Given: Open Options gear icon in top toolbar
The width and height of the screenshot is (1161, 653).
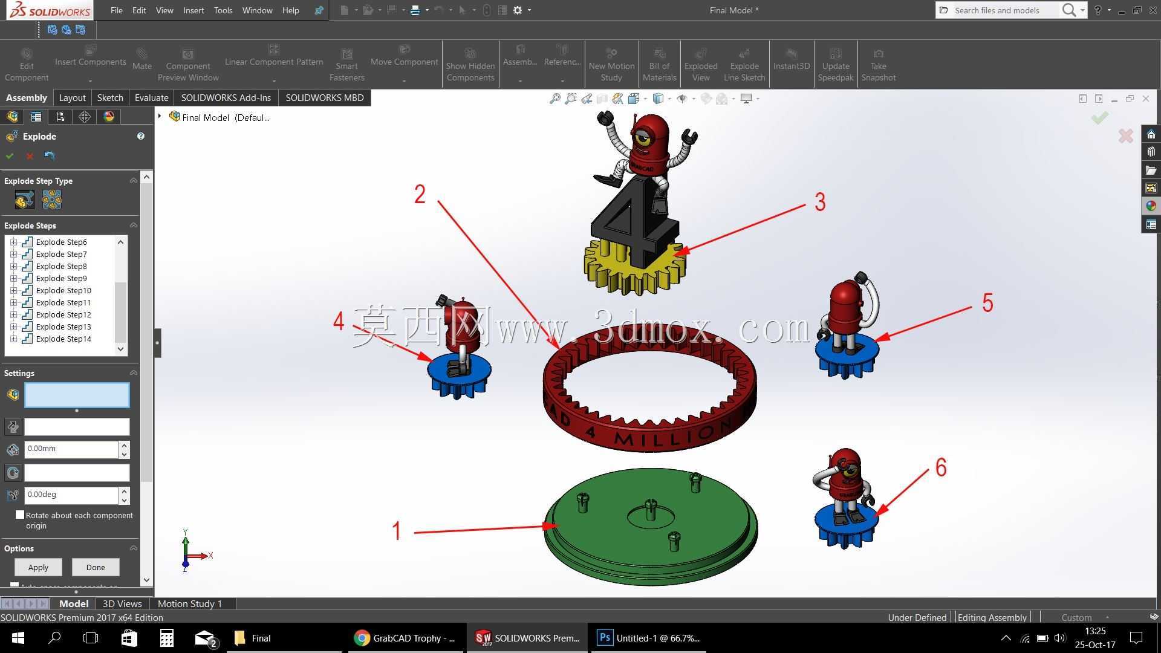Looking at the screenshot, I should 518,10.
